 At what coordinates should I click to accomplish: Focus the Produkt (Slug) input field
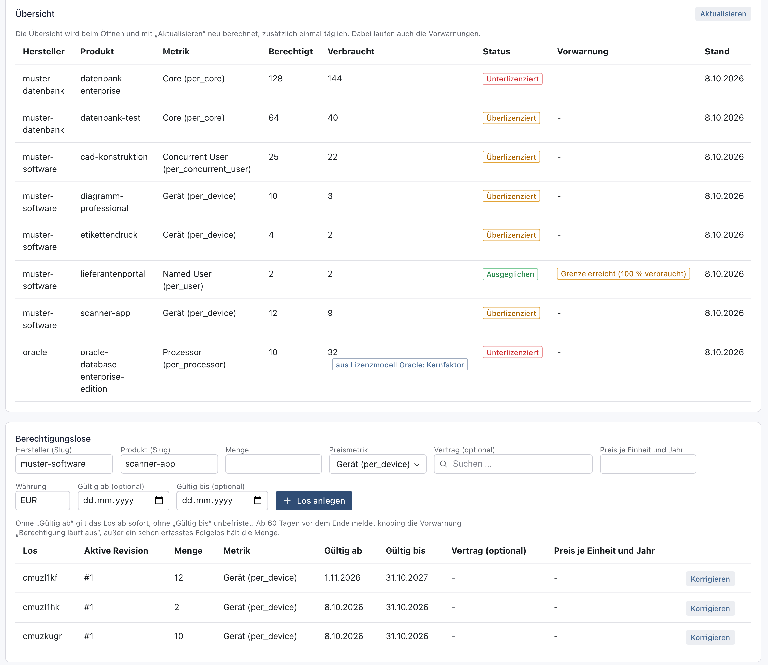169,464
